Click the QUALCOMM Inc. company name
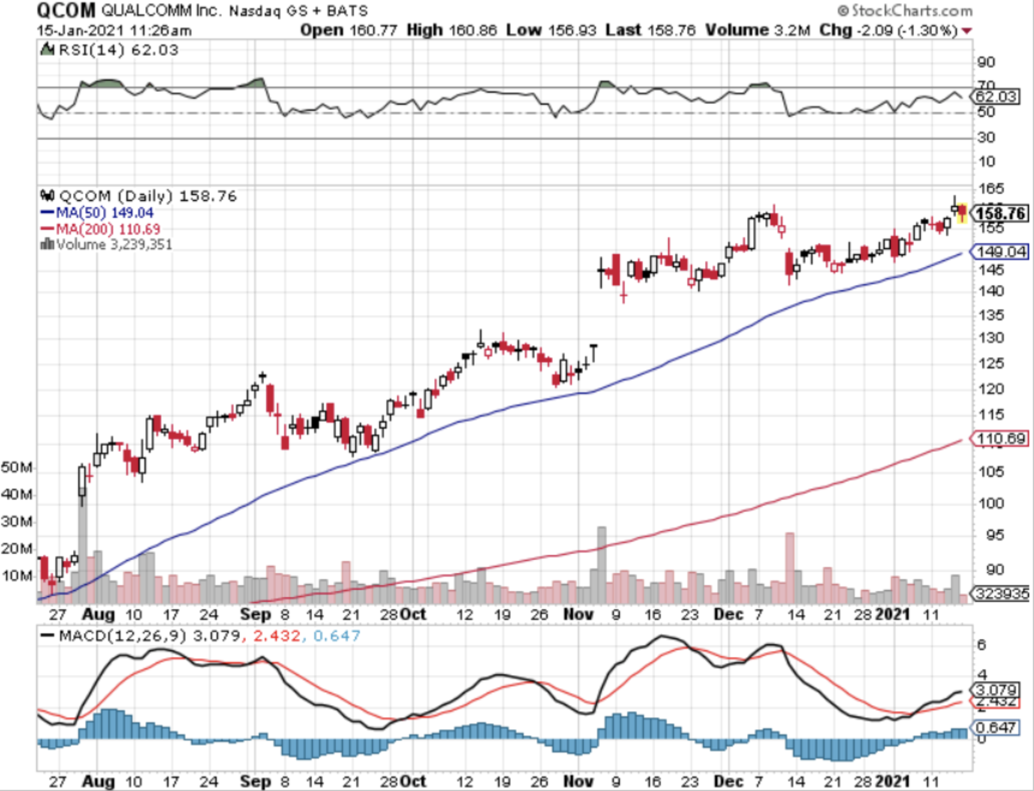Screen dimensions: 1034x791 point(161,10)
